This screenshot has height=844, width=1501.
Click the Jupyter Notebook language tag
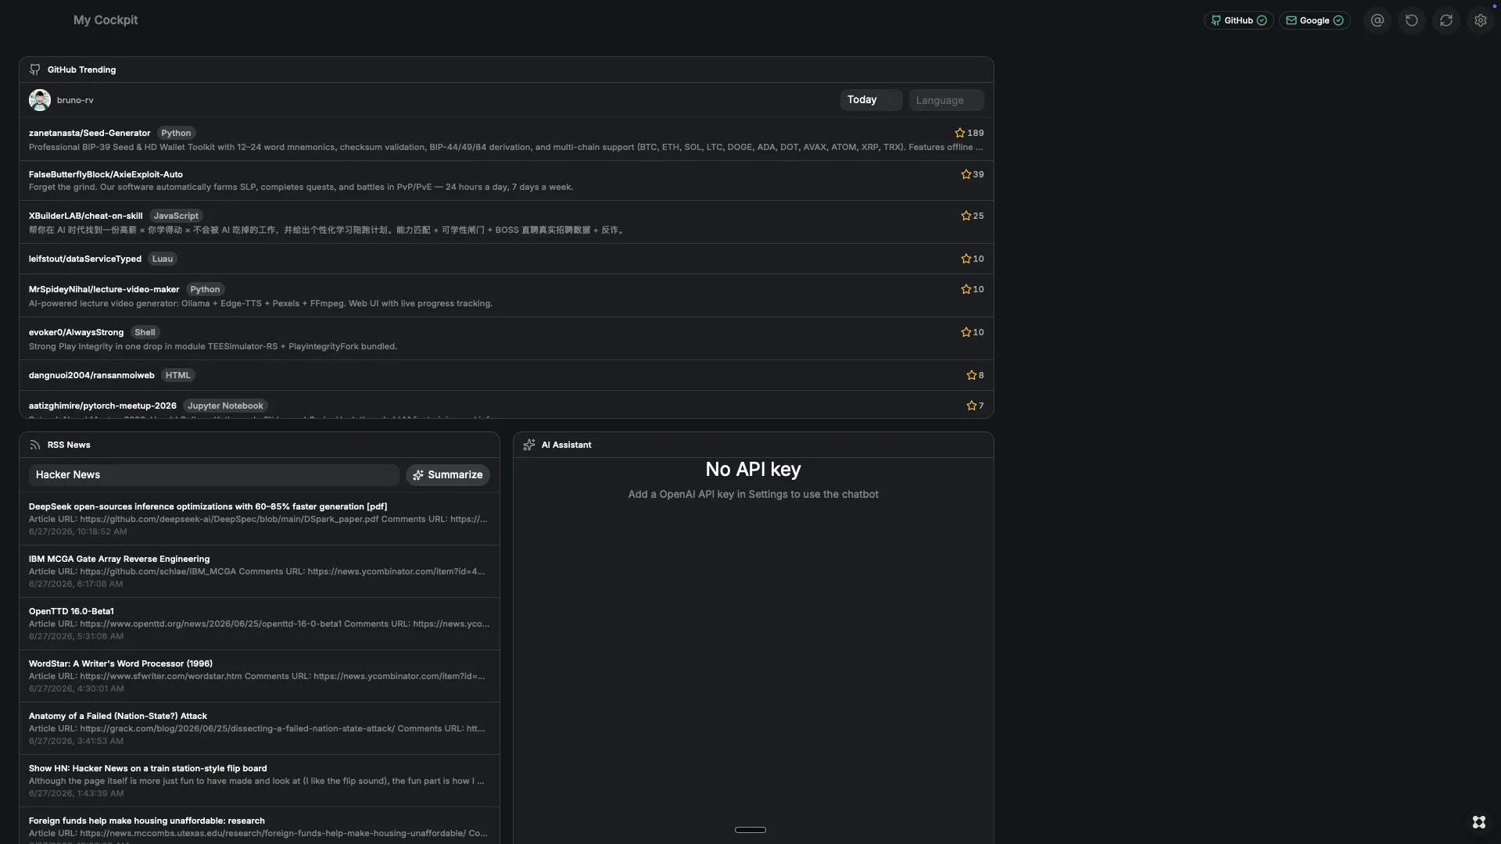(225, 406)
